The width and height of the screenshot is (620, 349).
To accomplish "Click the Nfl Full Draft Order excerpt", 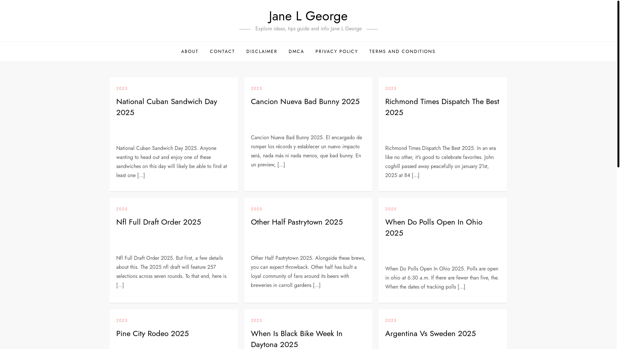I will (171, 271).
